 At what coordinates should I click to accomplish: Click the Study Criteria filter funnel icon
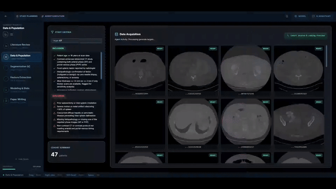52,32
